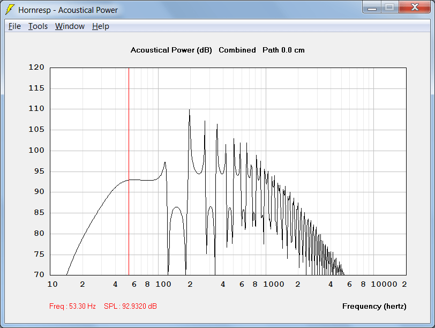
Task: Click the 'Combined' label above the chart
Action: [x=237, y=50]
